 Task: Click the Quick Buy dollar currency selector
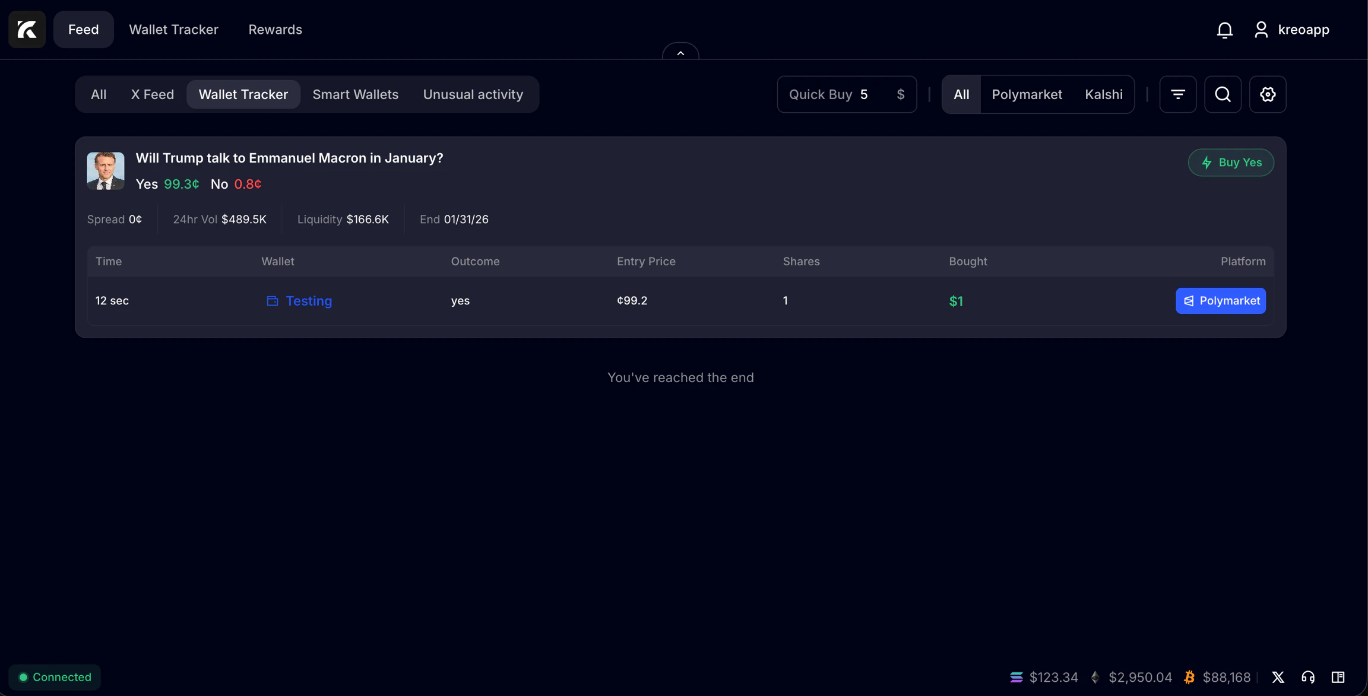point(900,94)
